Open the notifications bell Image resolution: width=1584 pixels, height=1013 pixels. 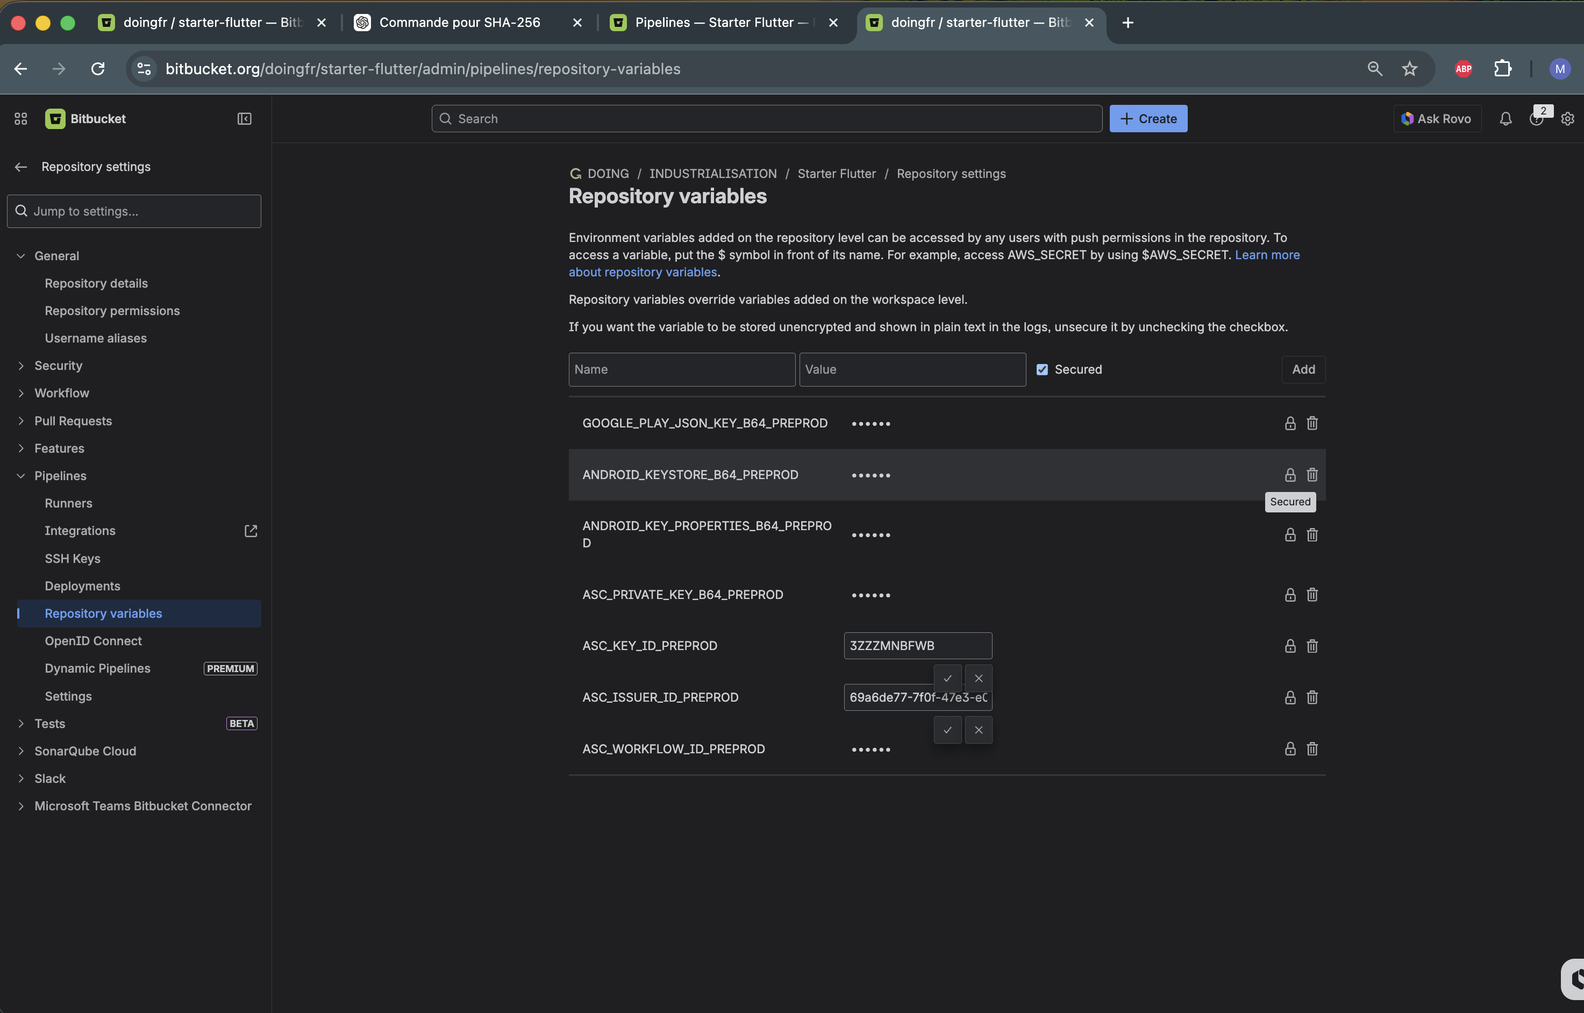pyautogui.click(x=1505, y=118)
